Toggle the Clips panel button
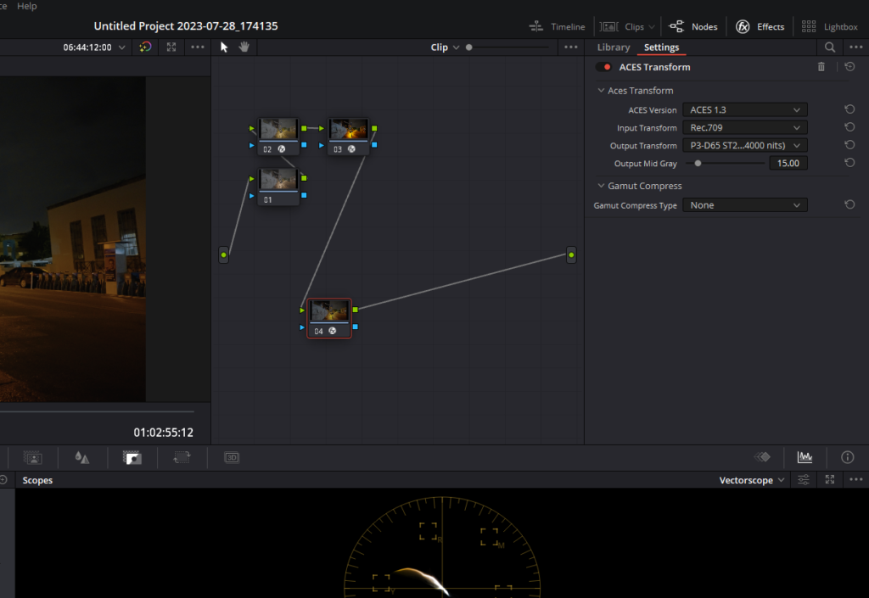This screenshot has height=598, width=869. [622, 26]
